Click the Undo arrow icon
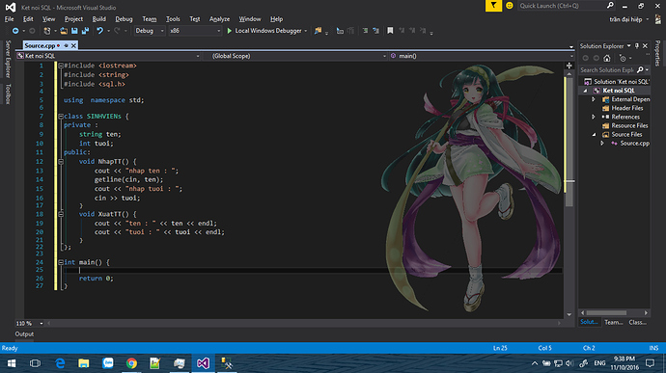Screen dimensions: 666x373 coord(99,31)
